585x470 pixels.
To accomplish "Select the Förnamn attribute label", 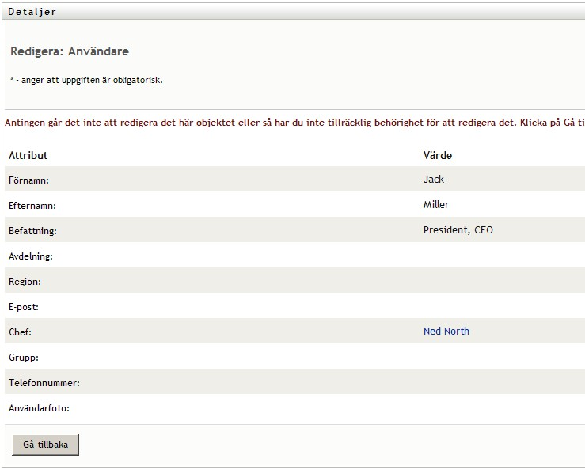I will [28, 180].
